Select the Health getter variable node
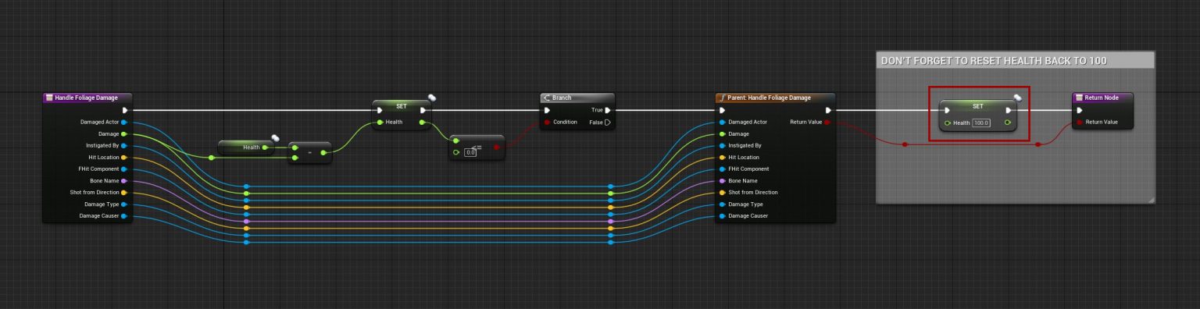 (x=245, y=147)
